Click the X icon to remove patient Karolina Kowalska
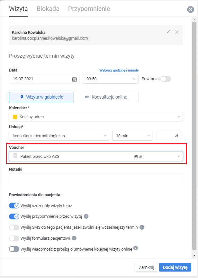198x278 pixels. click(x=176, y=32)
